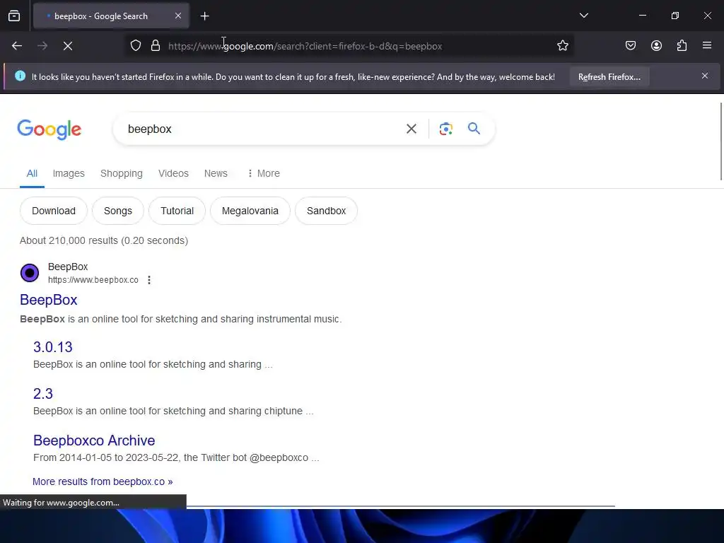Go forward one page
The image size is (724, 543).
tap(42, 46)
